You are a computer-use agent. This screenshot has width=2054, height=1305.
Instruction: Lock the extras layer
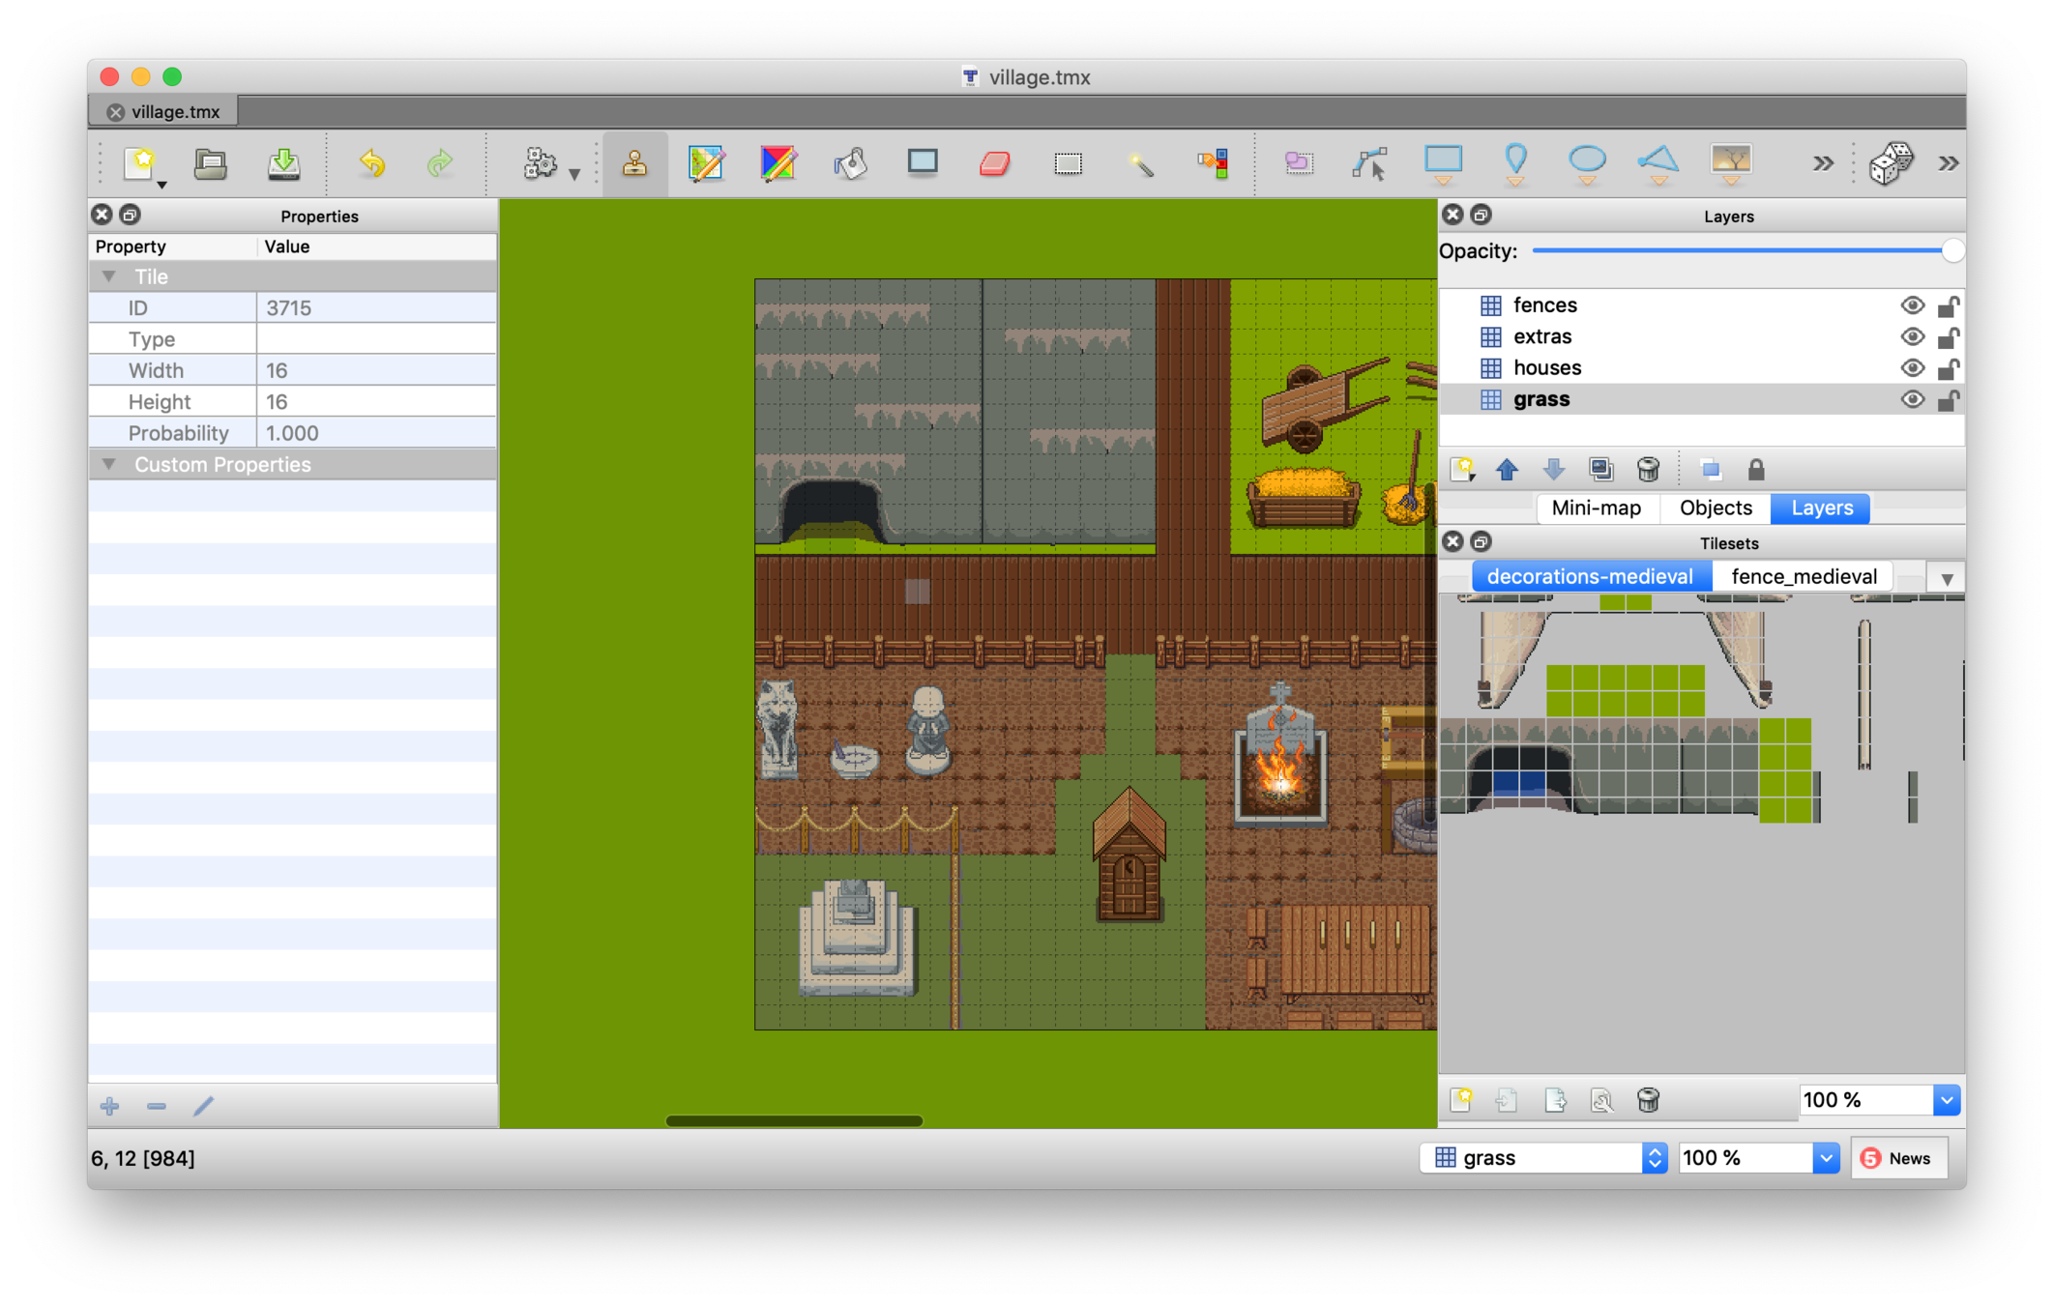pyautogui.click(x=1949, y=337)
